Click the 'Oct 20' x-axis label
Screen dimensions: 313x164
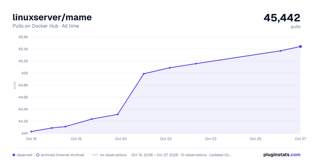coord(121,139)
